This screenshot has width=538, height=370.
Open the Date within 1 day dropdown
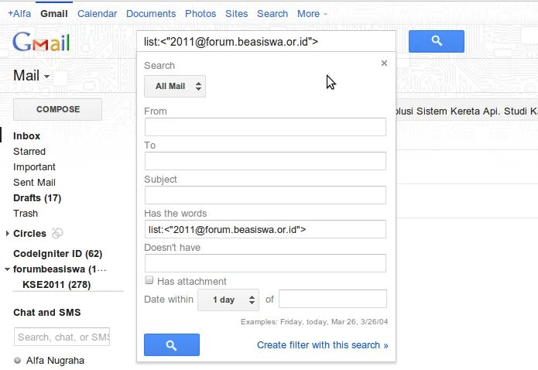click(x=228, y=300)
